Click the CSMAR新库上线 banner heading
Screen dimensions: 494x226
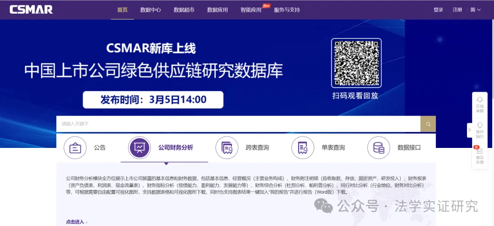point(151,48)
